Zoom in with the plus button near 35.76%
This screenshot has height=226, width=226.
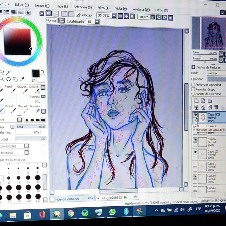126,16
